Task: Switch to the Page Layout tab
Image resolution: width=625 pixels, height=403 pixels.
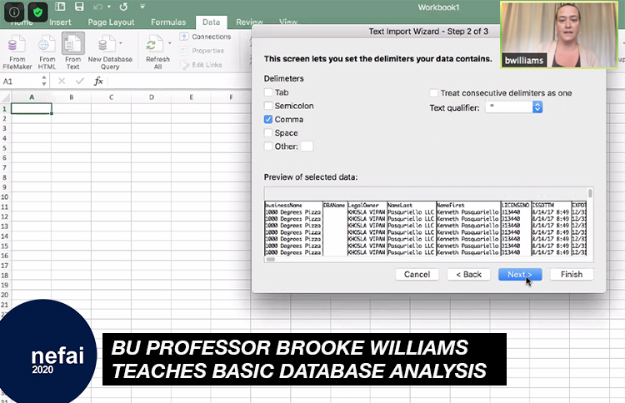Action: coord(110,22)
